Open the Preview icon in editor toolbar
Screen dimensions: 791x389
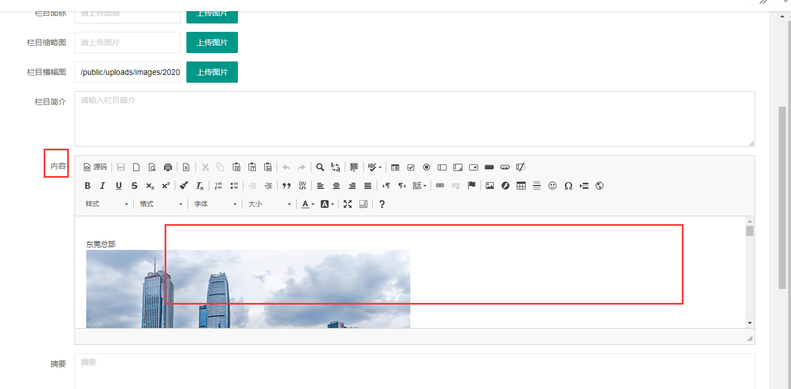click(152, 167)
